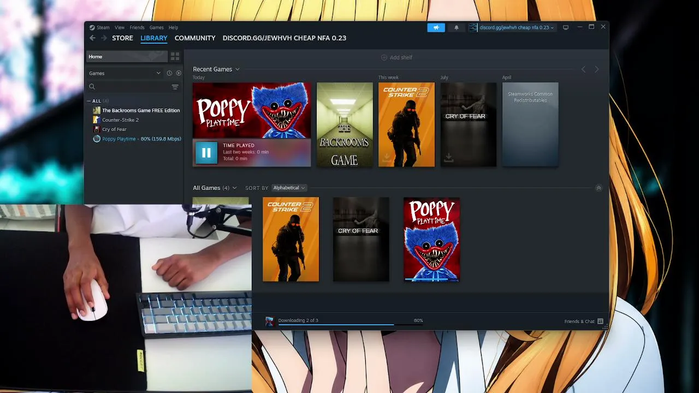Image resolution: width=699 pixels, height=393 pixels.
Task: Collapse the All Games shelf with the double chevron
Action: (x=599, y=188)
